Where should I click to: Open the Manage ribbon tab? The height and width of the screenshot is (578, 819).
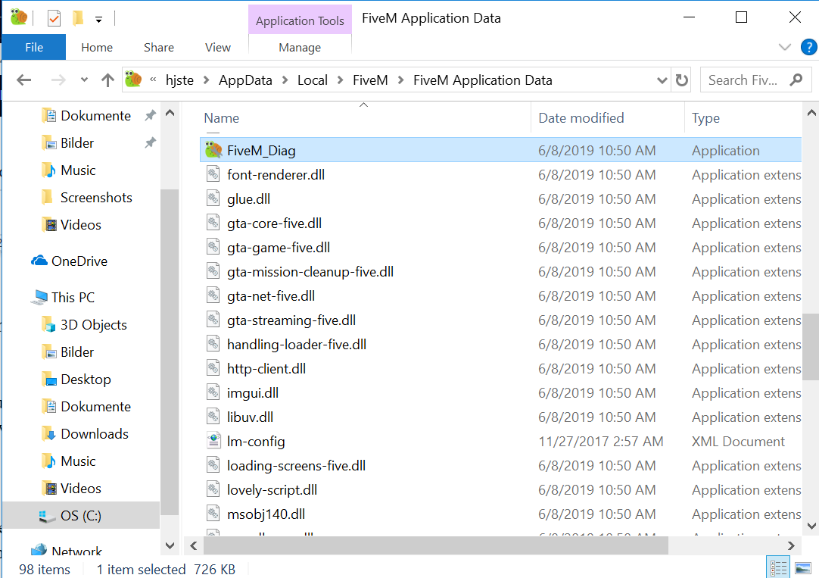pos(300,47)
